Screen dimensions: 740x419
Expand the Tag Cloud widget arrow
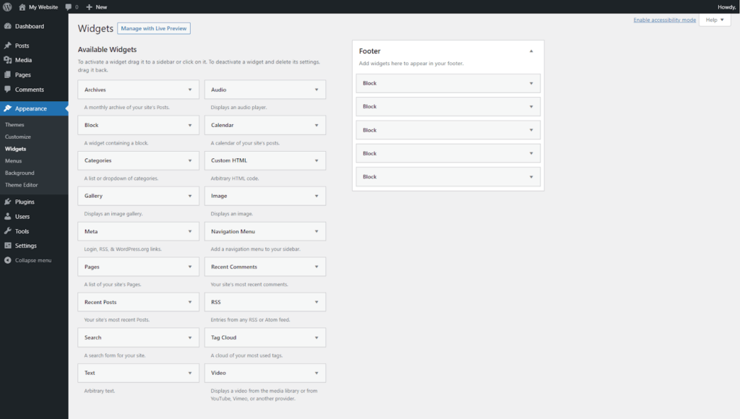tap(317, 337)
